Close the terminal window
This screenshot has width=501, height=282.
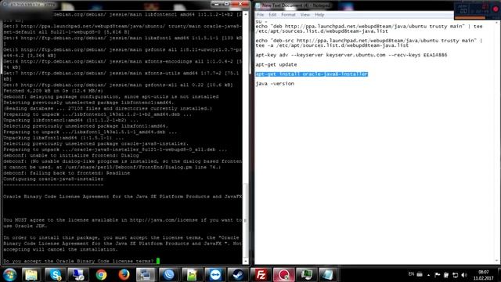[x=240, y=4]
